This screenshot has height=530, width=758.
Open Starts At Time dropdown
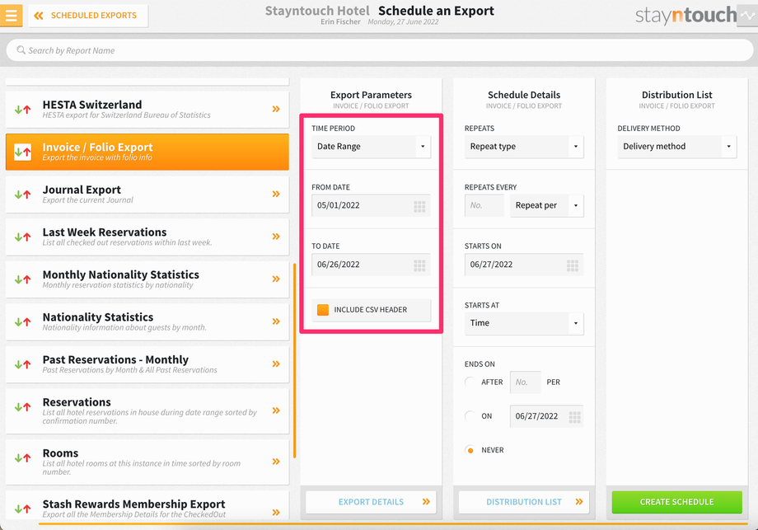click(x=524, y=323)
